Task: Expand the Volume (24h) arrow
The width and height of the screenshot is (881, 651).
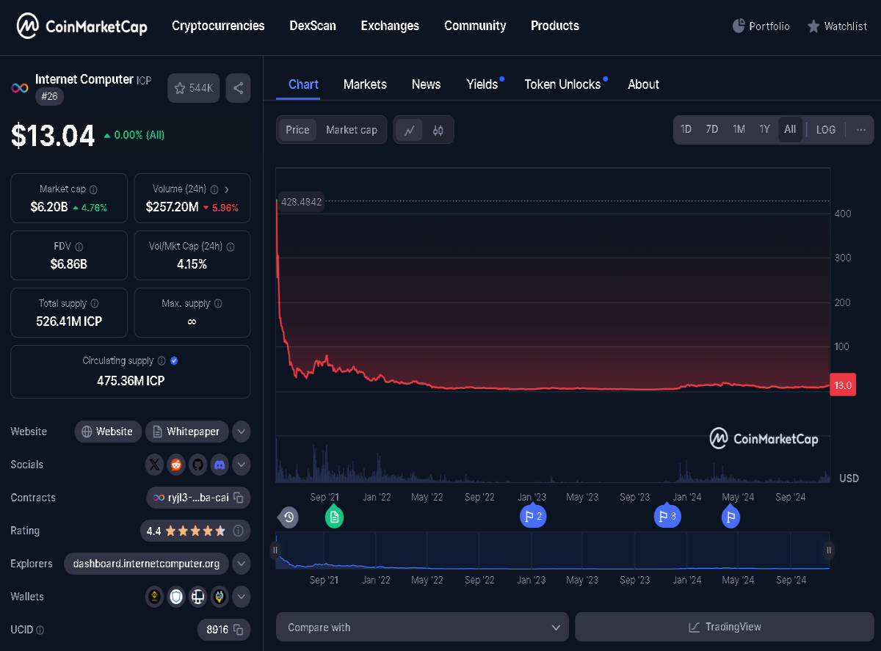Action: coord(228,189)
